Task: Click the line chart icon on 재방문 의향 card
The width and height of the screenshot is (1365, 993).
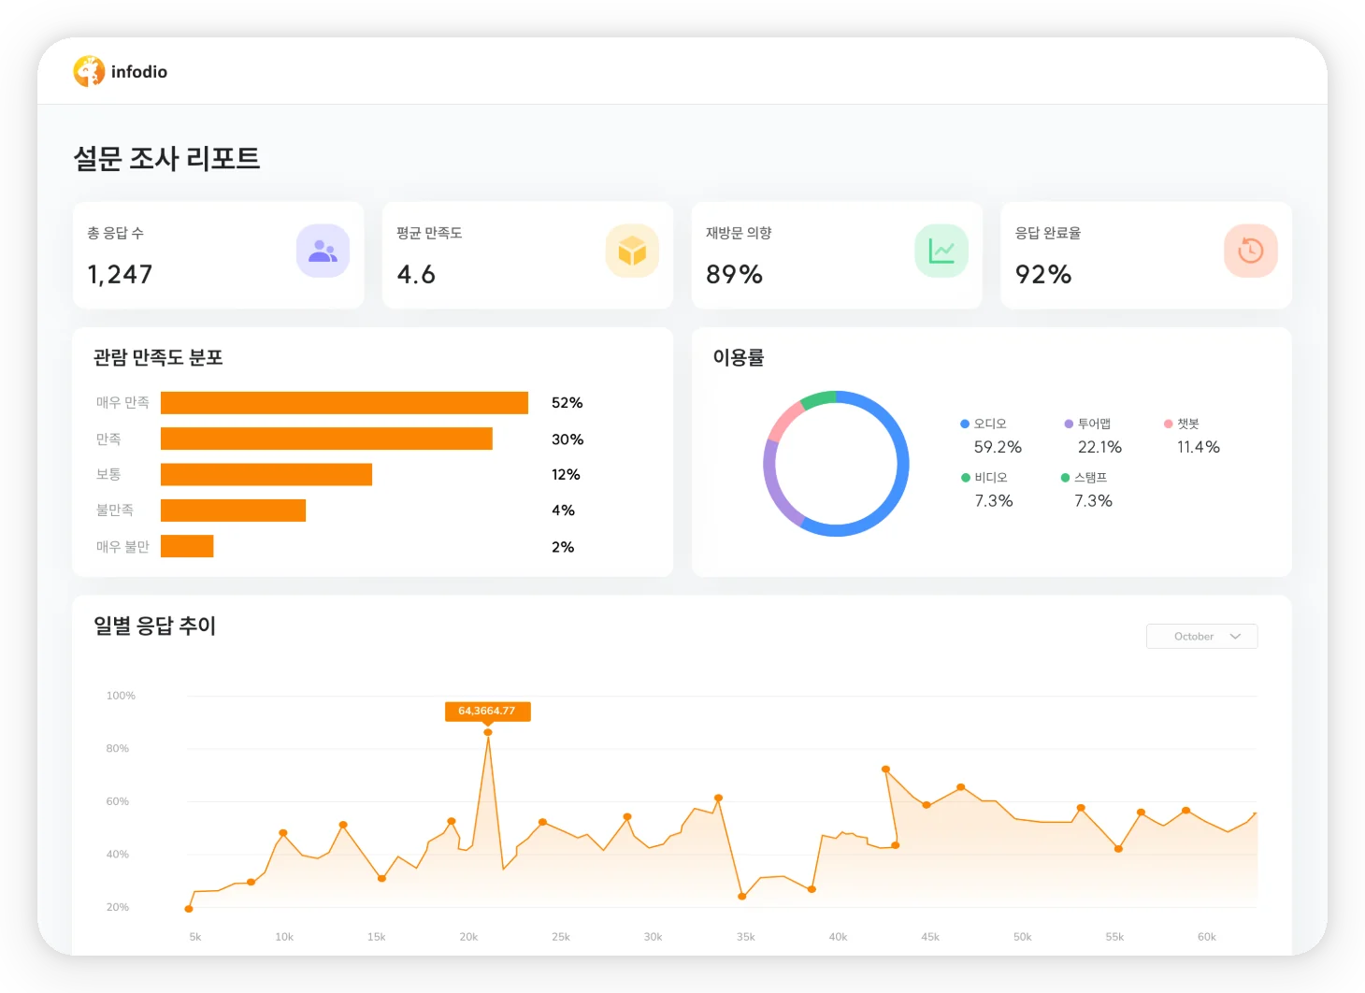Action: 941,251
